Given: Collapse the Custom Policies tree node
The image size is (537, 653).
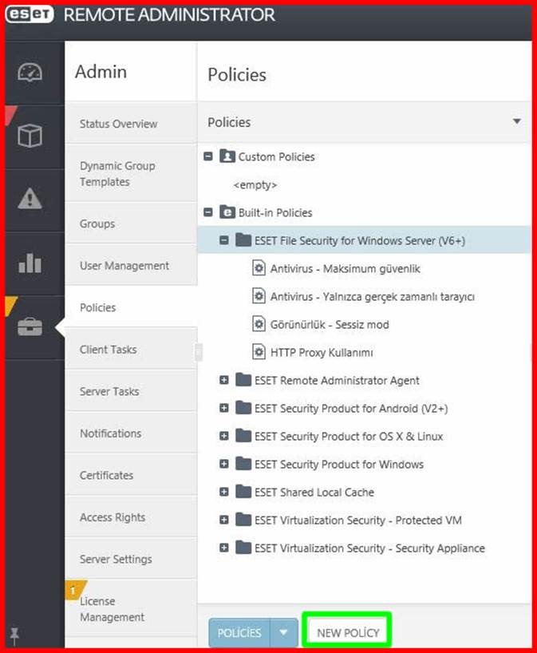Looking at the screenshot, I should (x=208, y=156).
